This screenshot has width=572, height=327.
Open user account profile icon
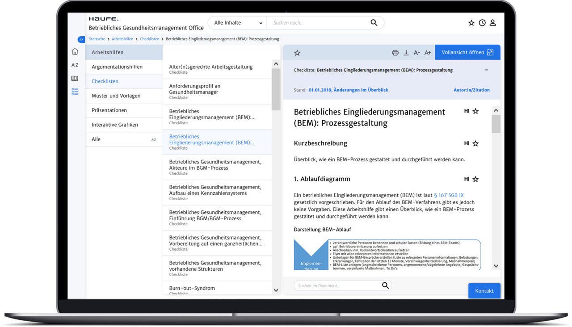(x=493, y=23)
